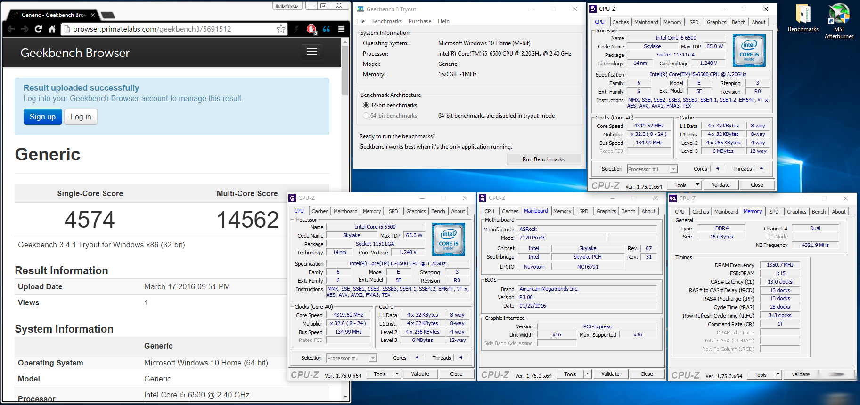This screenshot has width=860, height=405.
Task: Click the multi-core score 14562
Action: click(x=248, y=220)
